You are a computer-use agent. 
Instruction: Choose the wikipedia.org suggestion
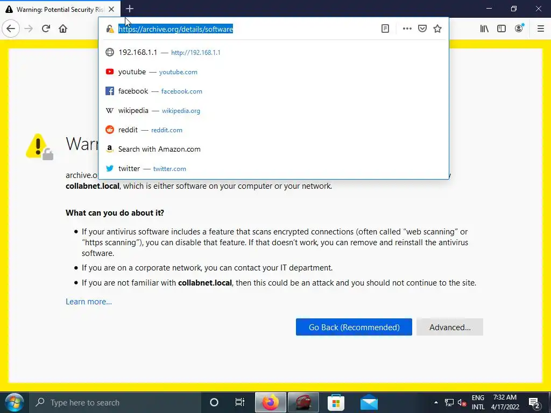point(273,110)
